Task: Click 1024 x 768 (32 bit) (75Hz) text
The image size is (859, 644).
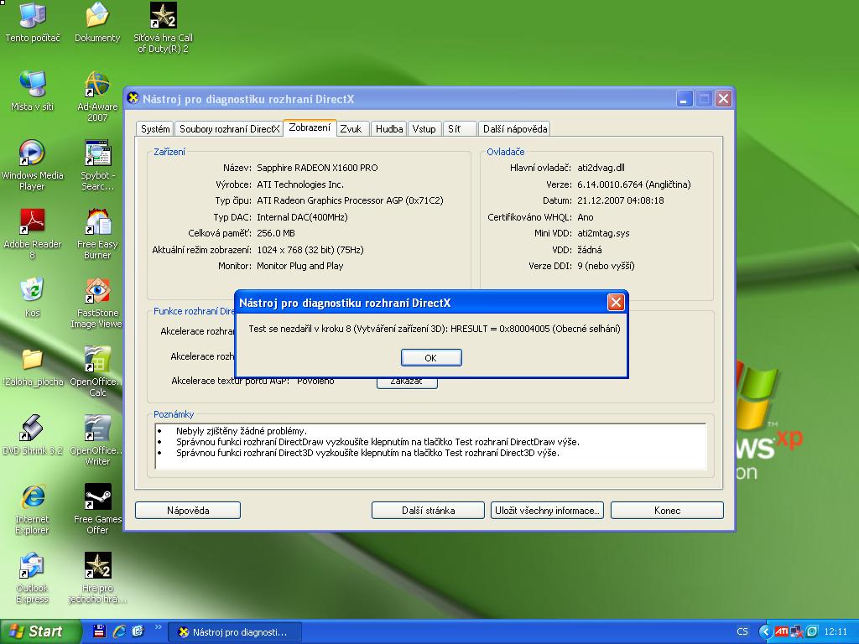Action: [310, 250]
